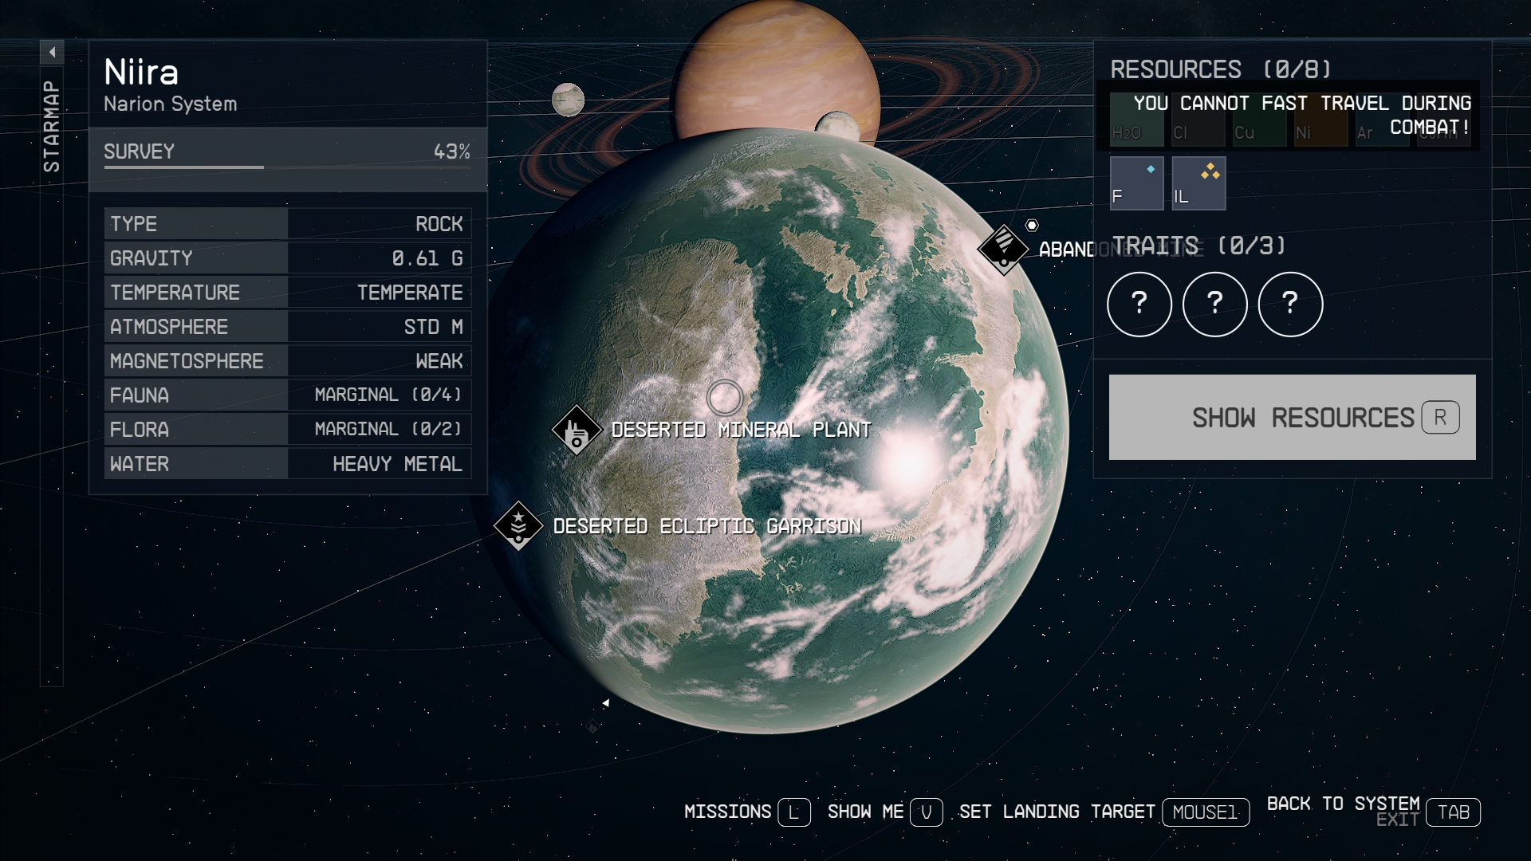Viewport: 1531px width, 861px height.
Task: Click the Gravity 0.61 G row
Action: coord(287,258)
